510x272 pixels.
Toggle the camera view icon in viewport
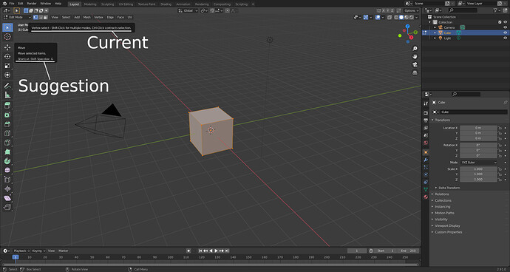click(415, 64)
